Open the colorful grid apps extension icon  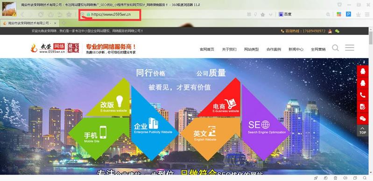point(339,14)
